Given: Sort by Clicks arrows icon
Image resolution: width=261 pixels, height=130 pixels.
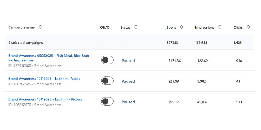Looking at the screenshot, I should point(248,27).
